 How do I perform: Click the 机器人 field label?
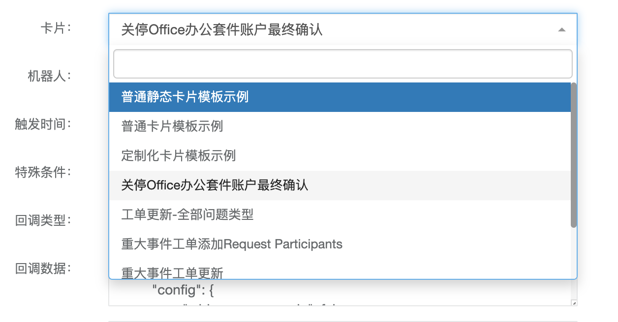49,76
